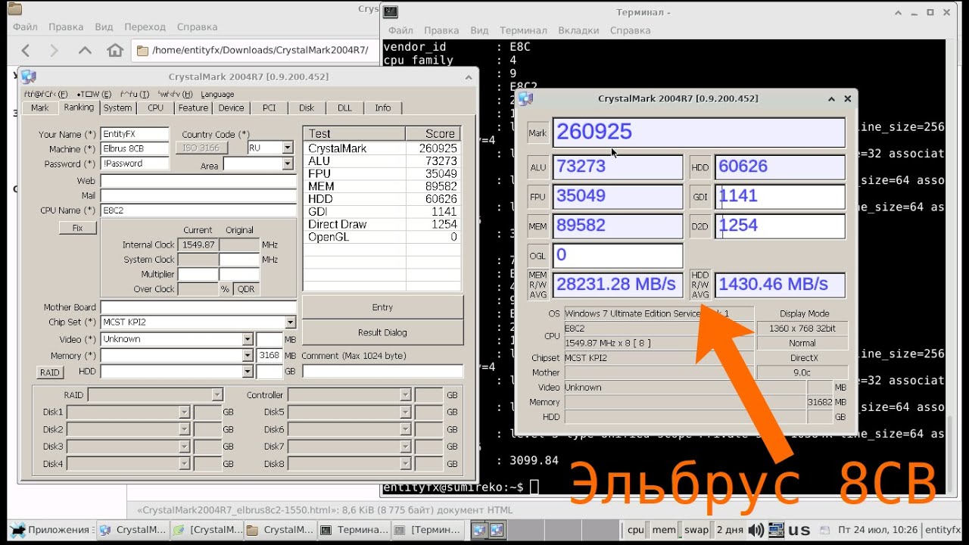Screen dimensions: 969x545
Task: Click the Entry button
Action: click(x=382, y=307)
